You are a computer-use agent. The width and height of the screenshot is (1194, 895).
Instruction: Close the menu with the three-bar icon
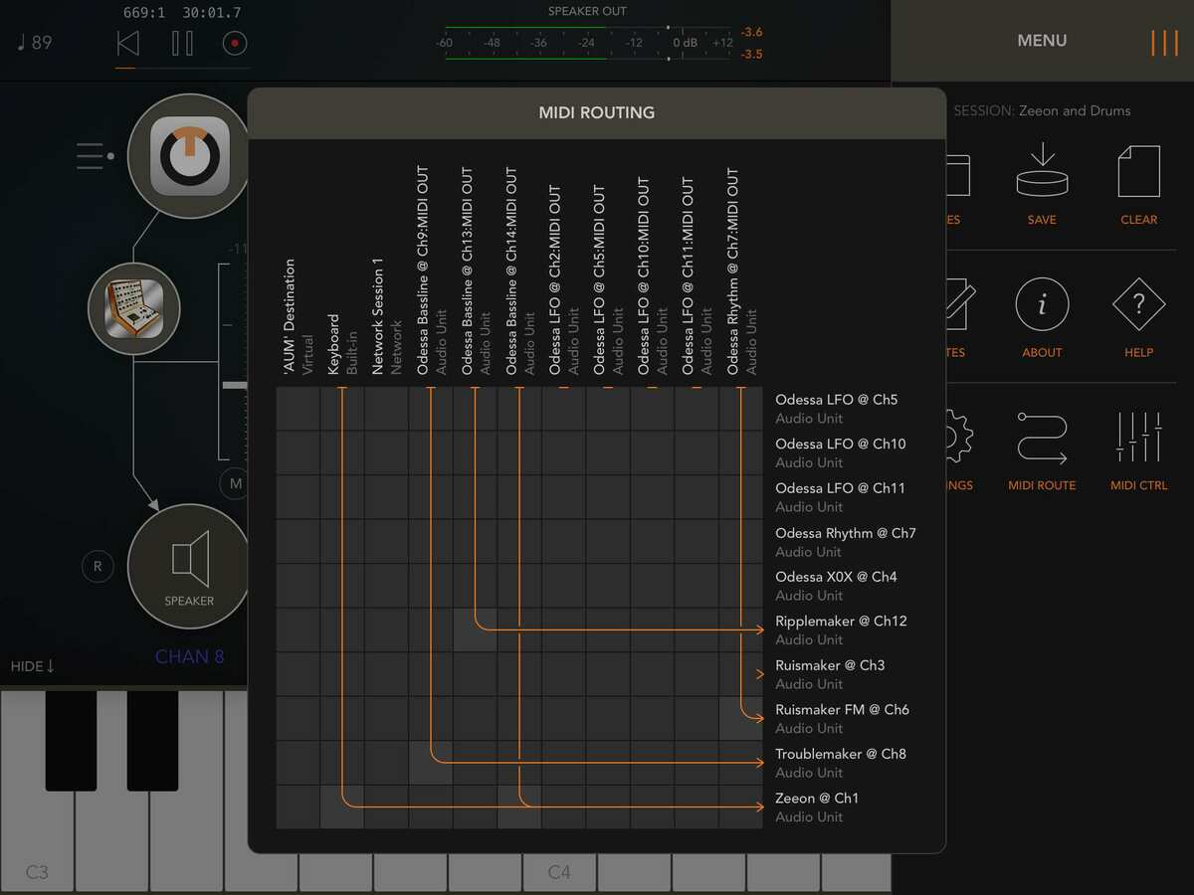coord(1164,42)
